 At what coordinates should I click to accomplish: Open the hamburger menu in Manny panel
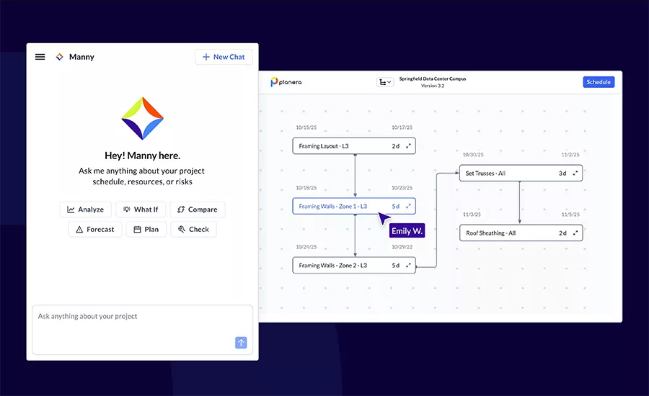tap(40, 57)
